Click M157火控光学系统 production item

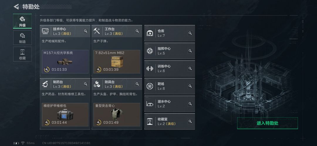point(65,61)
